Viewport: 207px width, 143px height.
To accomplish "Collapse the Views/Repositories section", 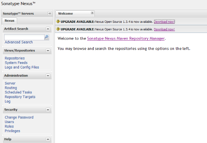I will [x=48, y=51].
